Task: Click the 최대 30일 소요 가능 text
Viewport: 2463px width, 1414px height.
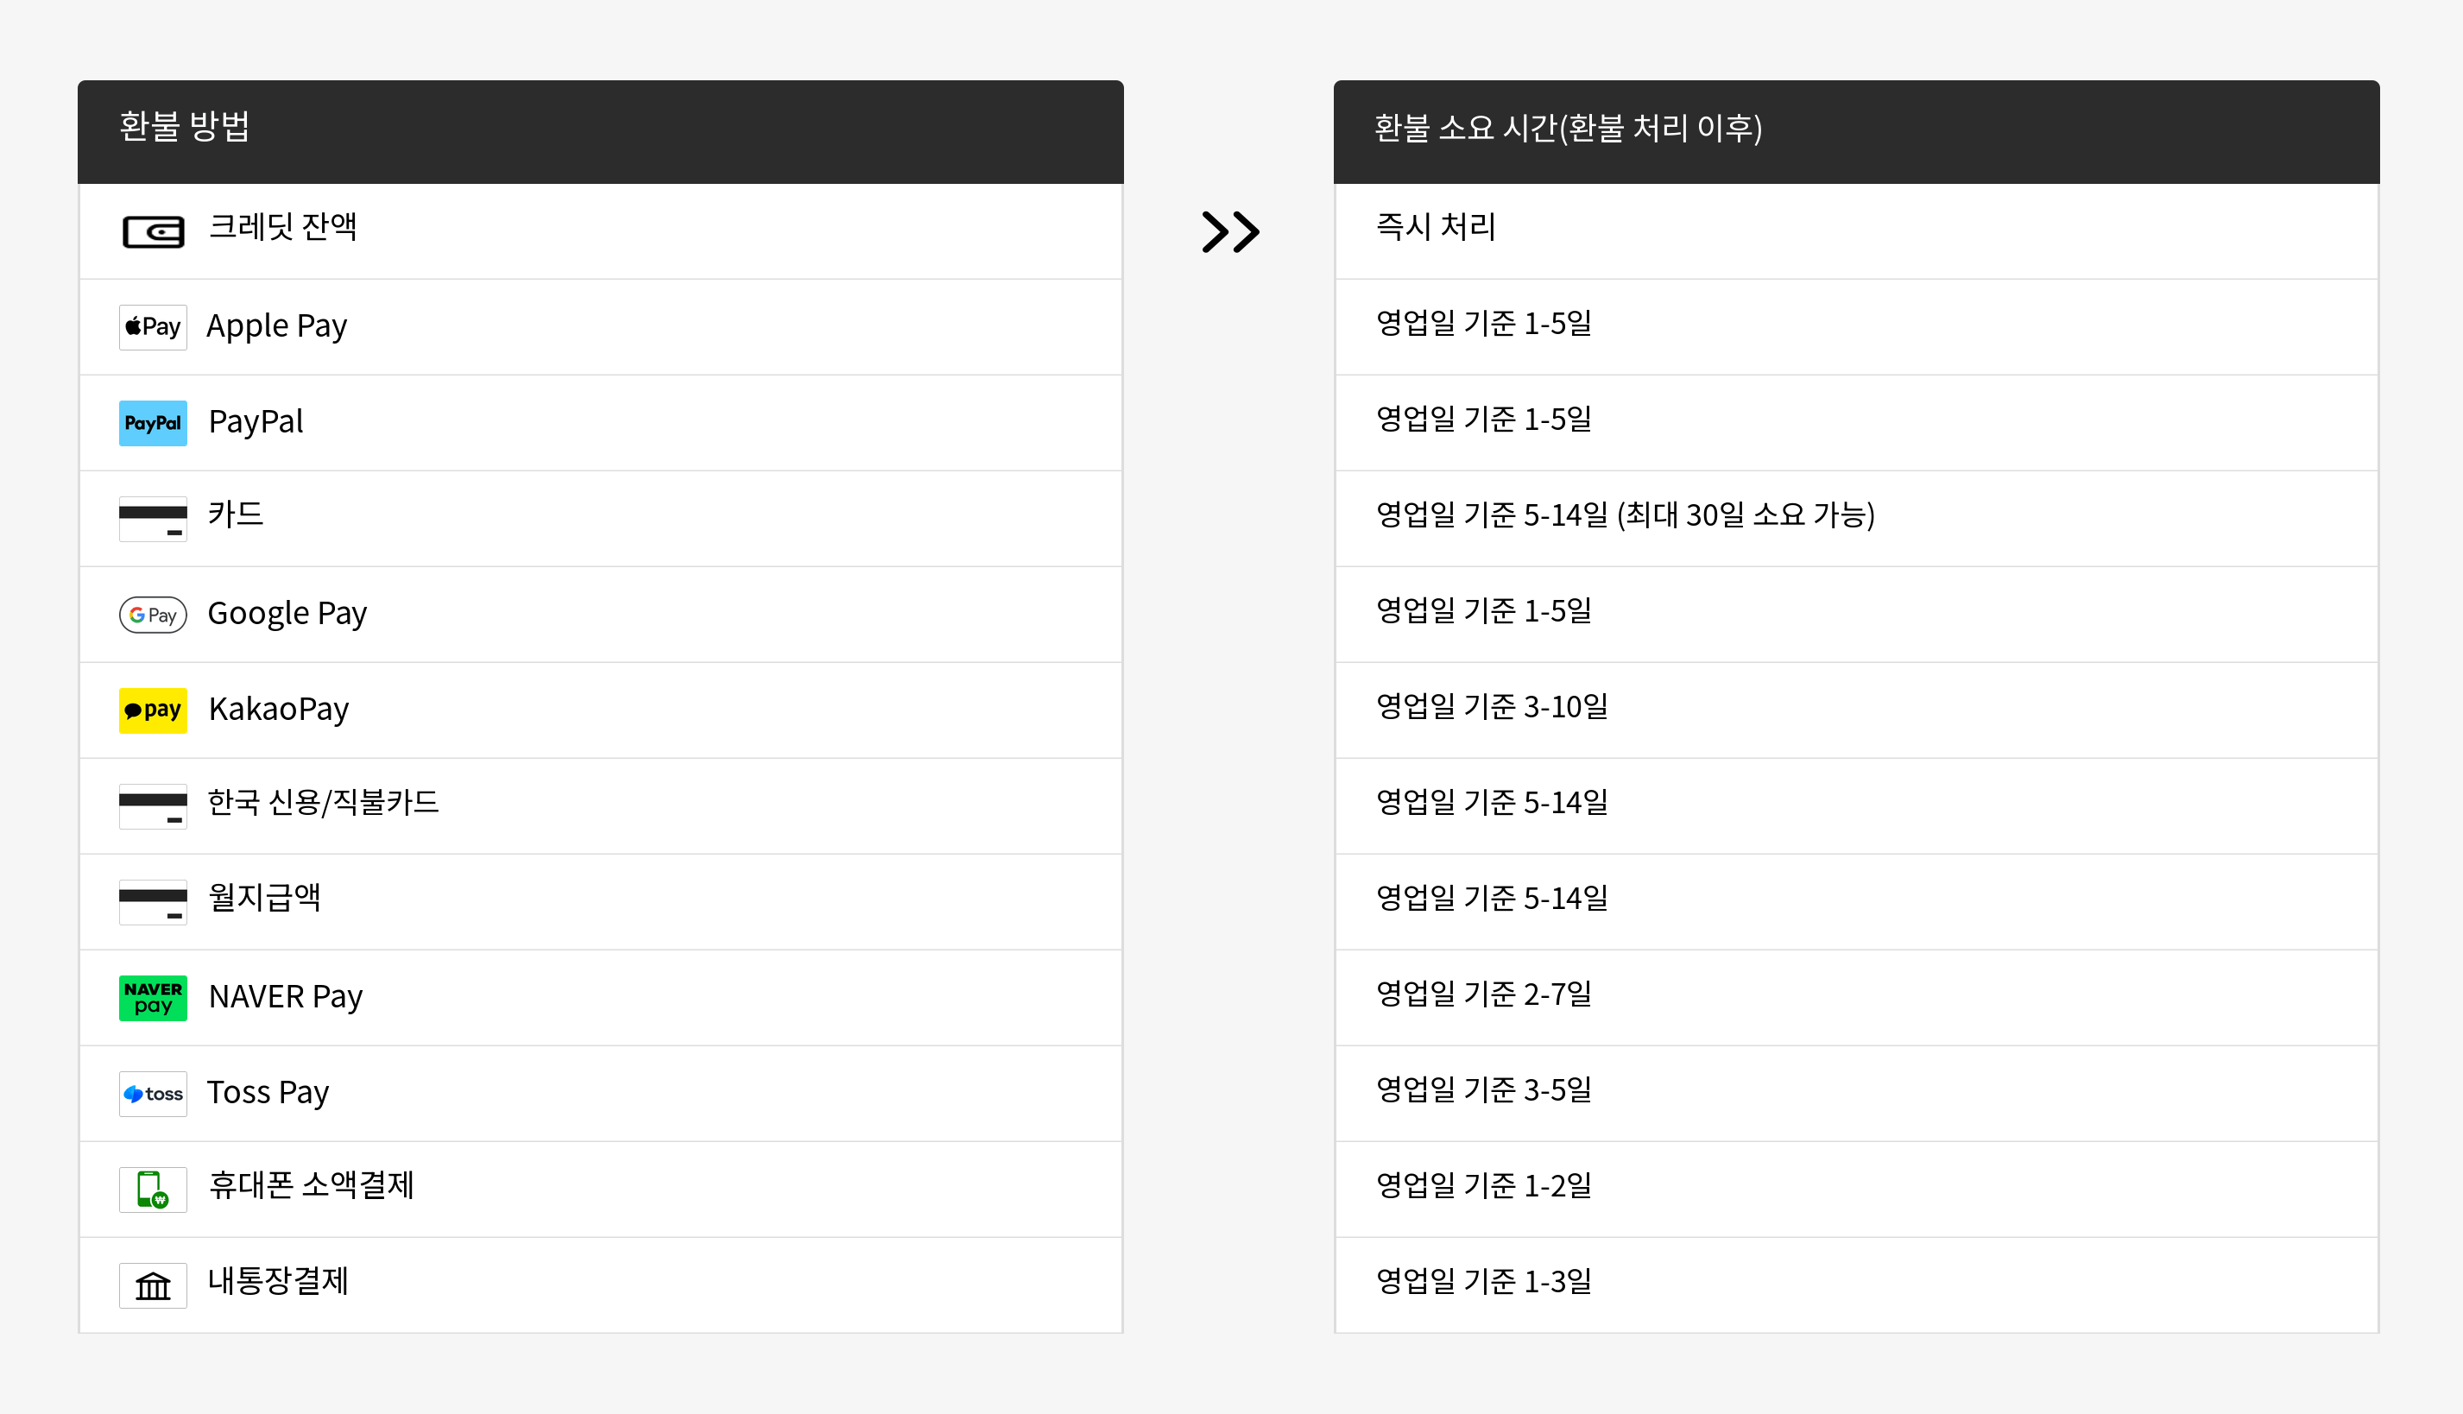Action: tap(1746, 514)
